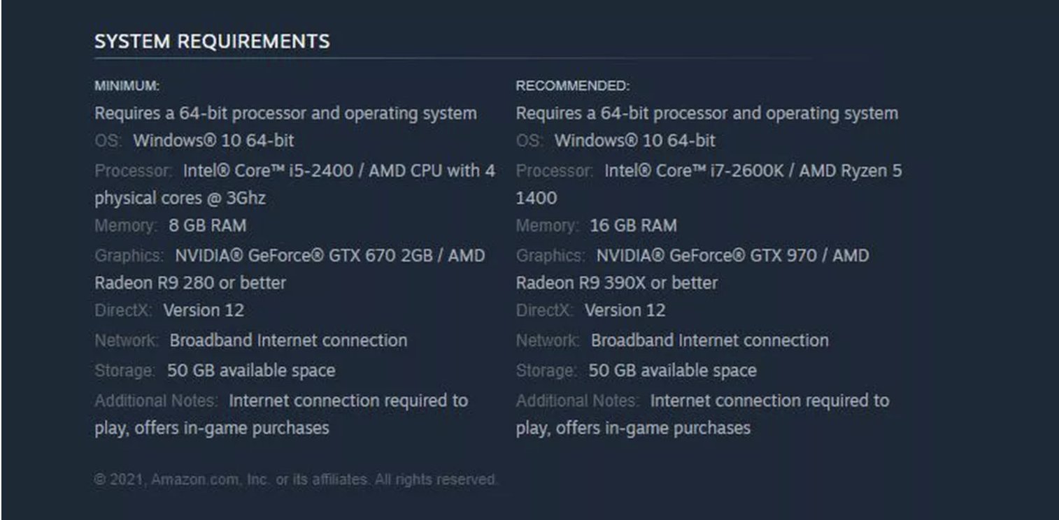1059x520 pixels.
Task: Select the 16 GB RAM memory text
Action: (x=633, y=226)
